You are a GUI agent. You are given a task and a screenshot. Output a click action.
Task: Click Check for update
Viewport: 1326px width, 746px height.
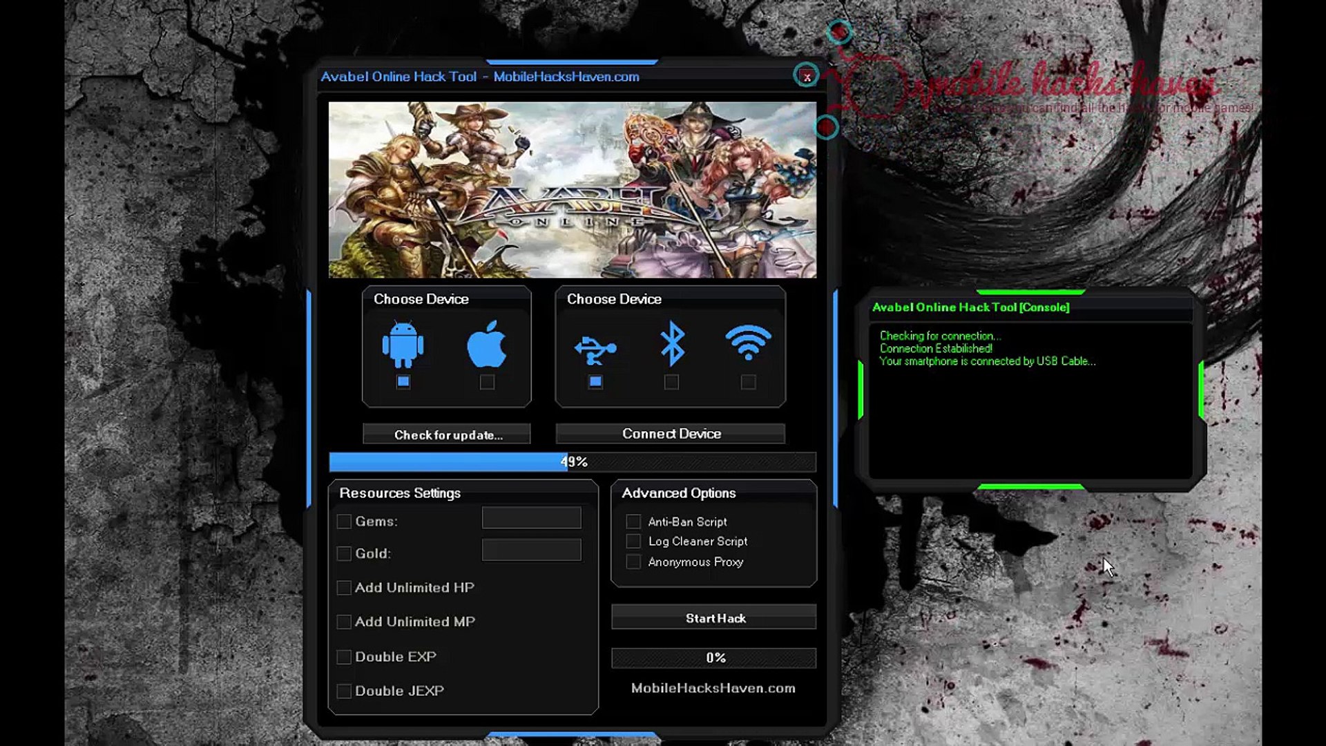[447, 434]
